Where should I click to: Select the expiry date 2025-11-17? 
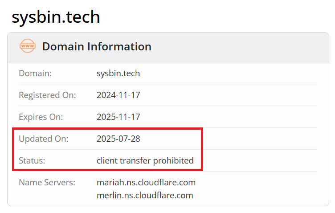tap(118, 117)
